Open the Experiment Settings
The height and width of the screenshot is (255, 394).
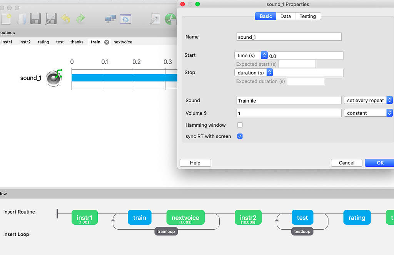(125, 19)
